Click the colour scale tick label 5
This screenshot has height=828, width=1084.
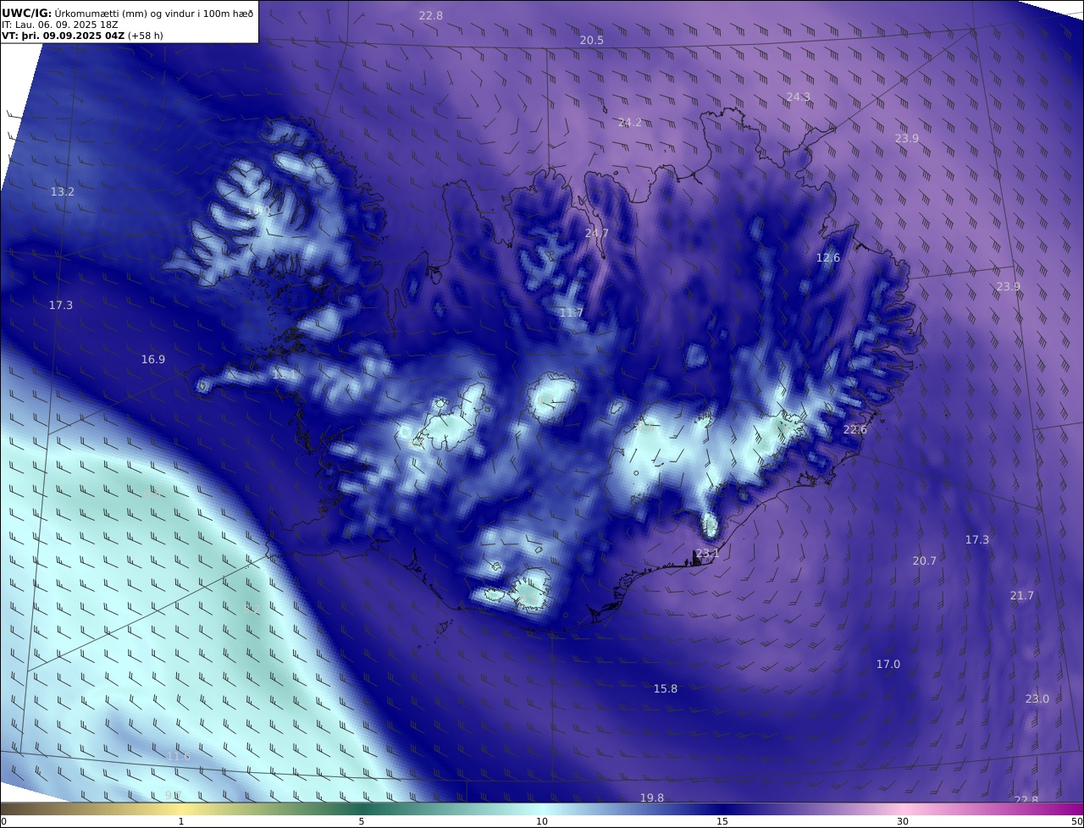[362, 821]
